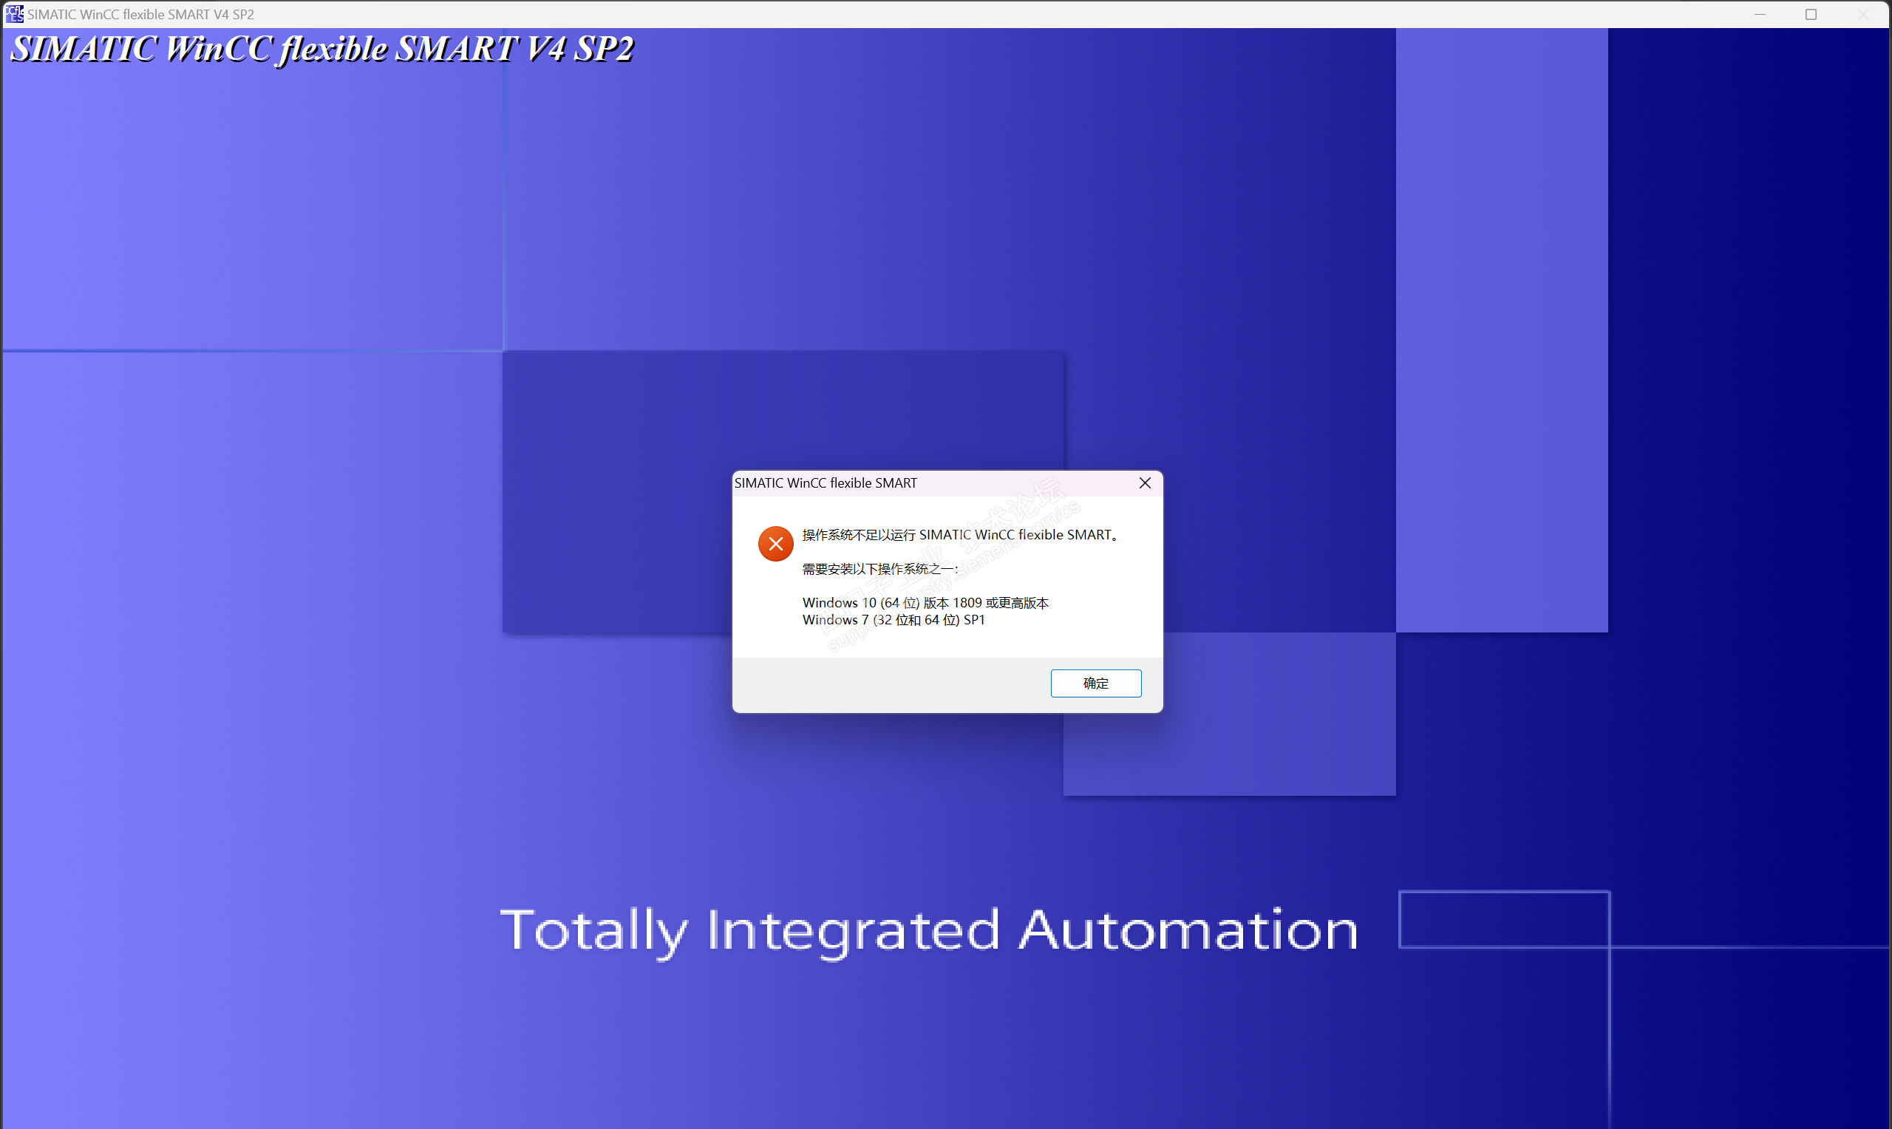Image resolution: width=1892 pixels, height=1129 pixels.
Task: Click the 操作系统不足以运行 error message line
Action: pos(959,535)
